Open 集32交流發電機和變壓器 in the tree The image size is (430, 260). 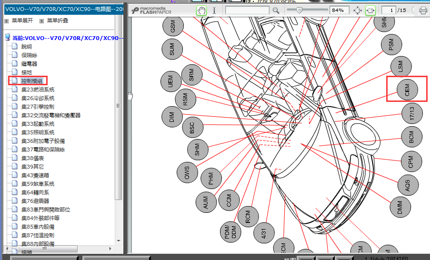[51, 115]
